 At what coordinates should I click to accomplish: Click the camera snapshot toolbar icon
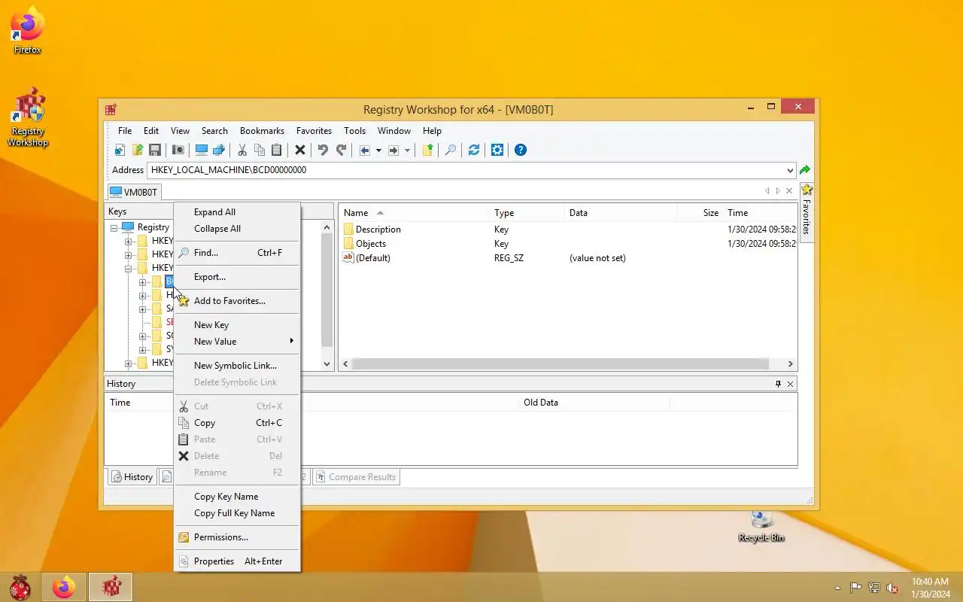[x=178, y=150]
